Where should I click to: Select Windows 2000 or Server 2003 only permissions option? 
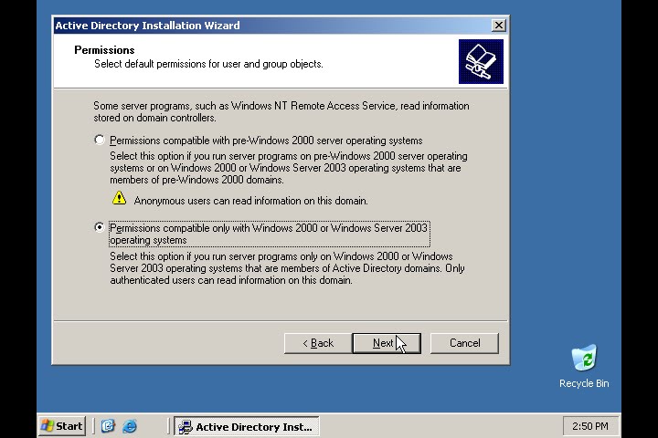[100, 227]
